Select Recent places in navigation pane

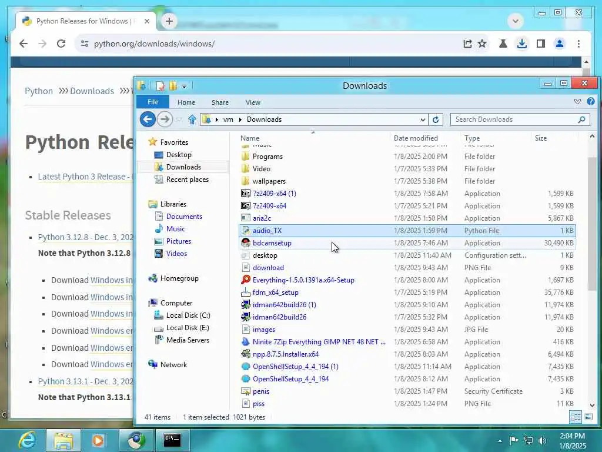187,179
